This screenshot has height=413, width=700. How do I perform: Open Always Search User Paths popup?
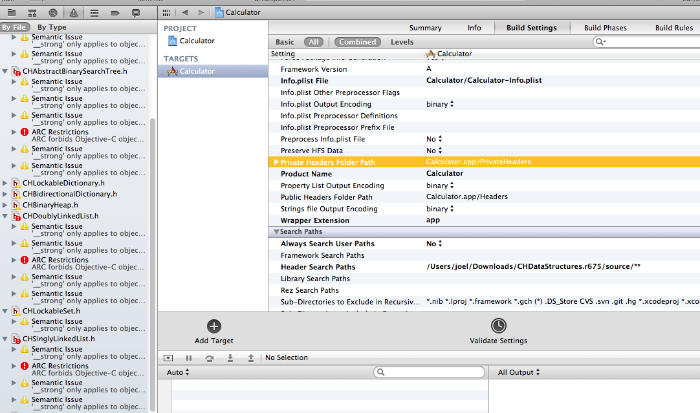tap(434, 244)
